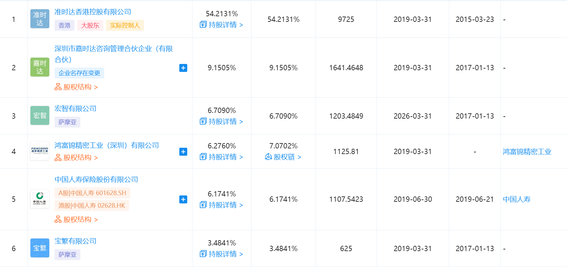Select the 9725 subscribed capital value
Image resolution: width=567 pixels, height=267 pixels.
pyautogui.click(x=346, y=20)
